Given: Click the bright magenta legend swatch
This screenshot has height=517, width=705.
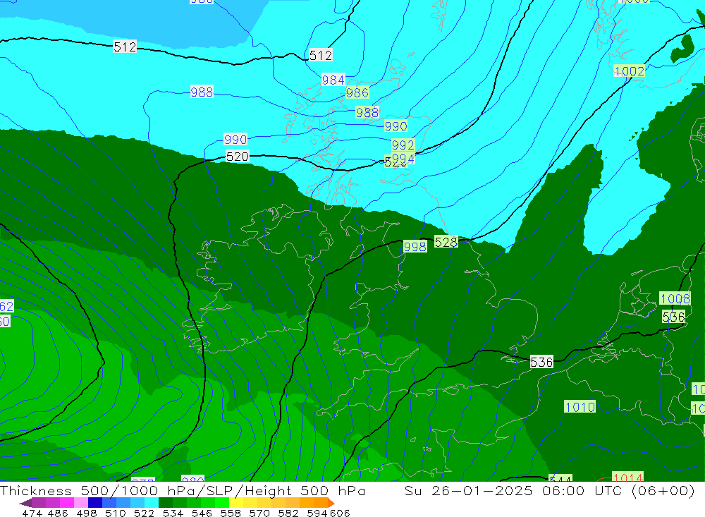Looking at the screenshot, I should click(x=67, y=503).
